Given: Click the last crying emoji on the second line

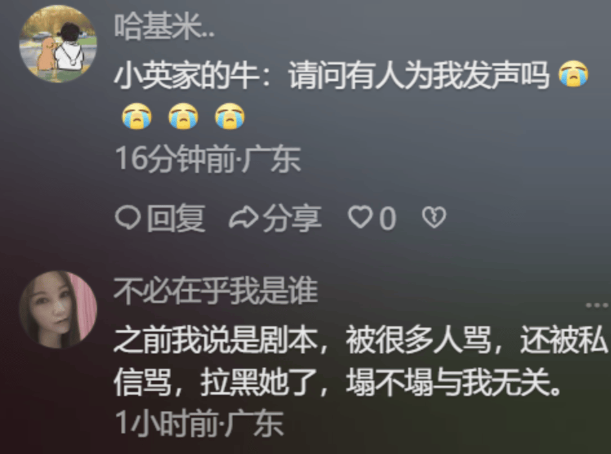Looking at the screenshot, I should 230,116.
